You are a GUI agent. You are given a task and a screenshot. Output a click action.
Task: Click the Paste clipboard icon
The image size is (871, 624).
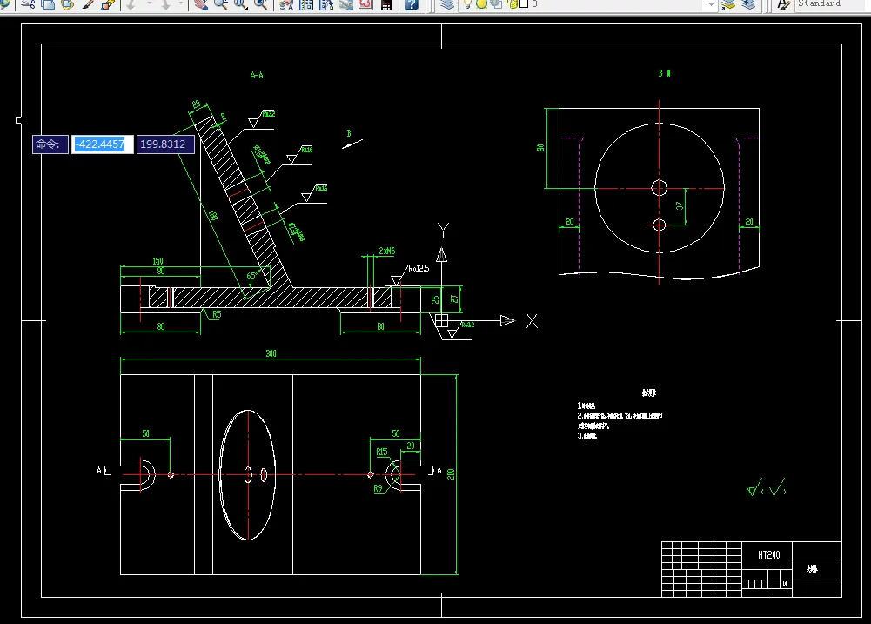tap(67, 4)
